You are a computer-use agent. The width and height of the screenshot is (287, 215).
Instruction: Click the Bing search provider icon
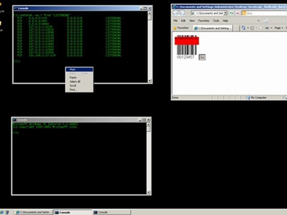point(244,13)
